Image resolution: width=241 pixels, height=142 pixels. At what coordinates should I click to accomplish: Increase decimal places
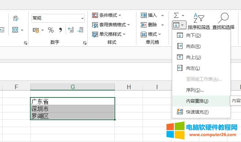tap(71, 30)
